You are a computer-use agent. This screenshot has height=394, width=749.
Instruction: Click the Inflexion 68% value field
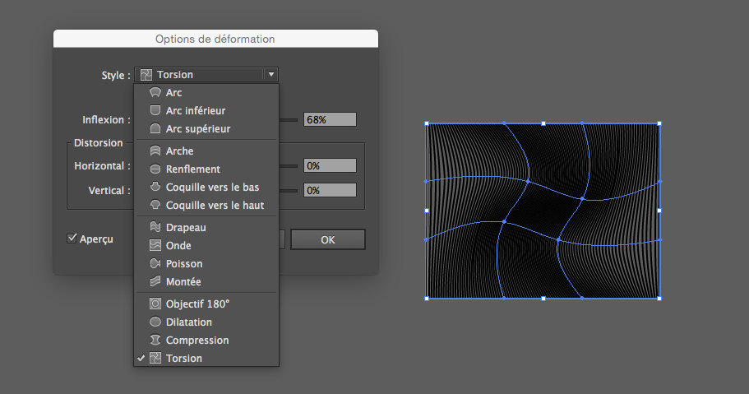(x=330, y=119)
